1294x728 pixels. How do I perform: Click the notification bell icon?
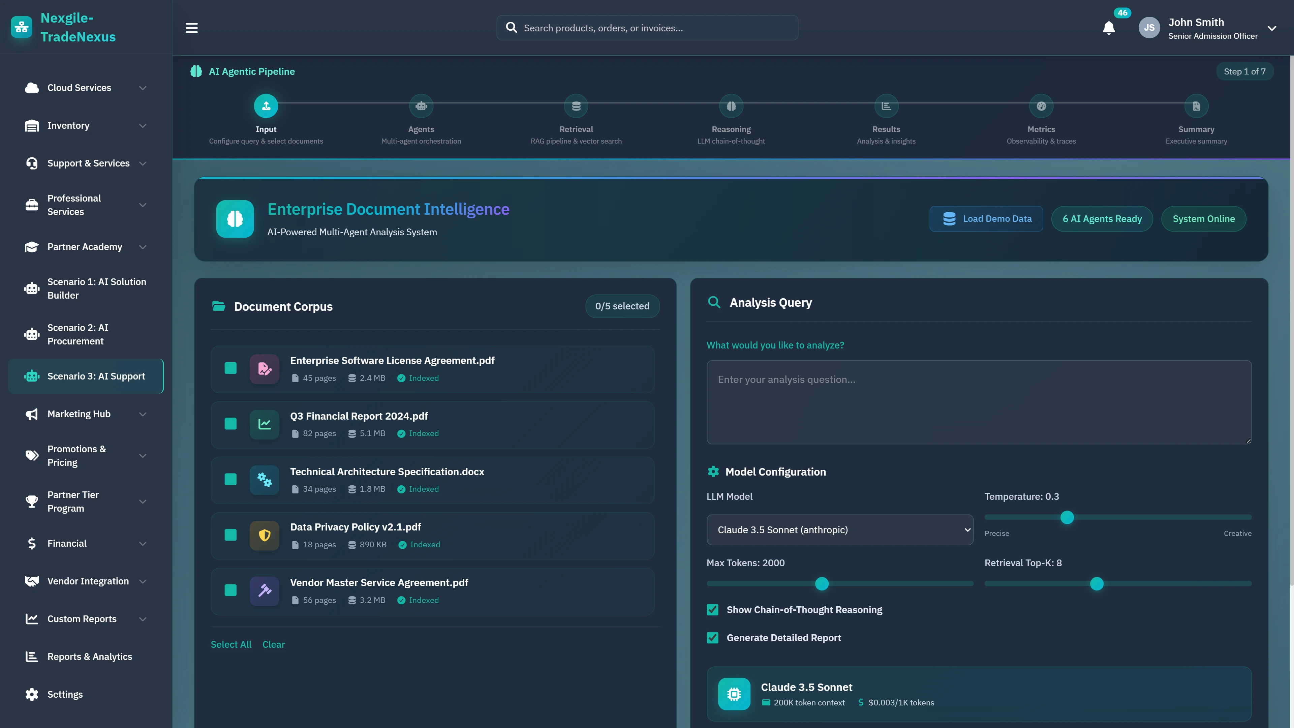(x=1109, y=28)
